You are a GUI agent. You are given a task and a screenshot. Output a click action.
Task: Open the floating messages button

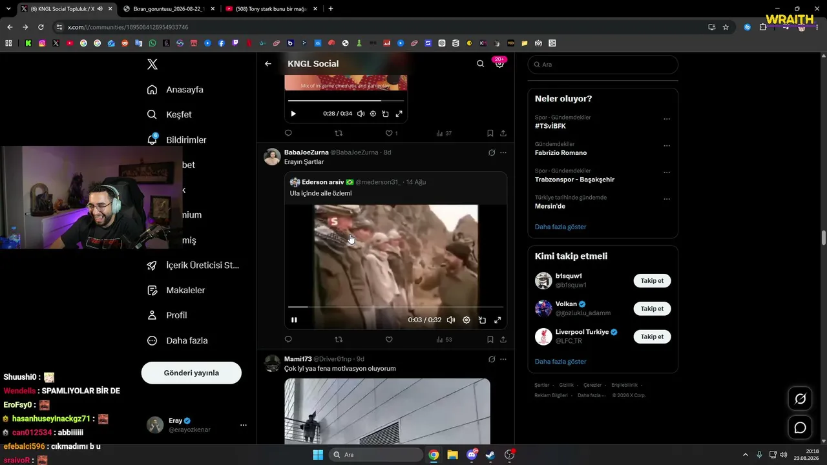[x=800, y=428]
